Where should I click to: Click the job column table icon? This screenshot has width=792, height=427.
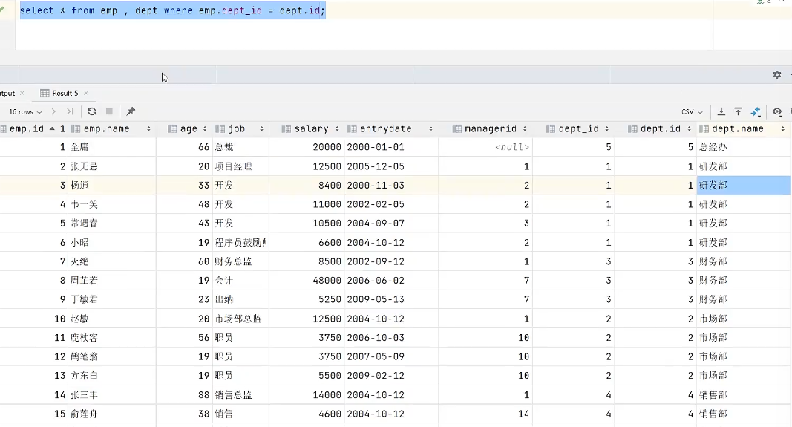click(220, 129)
